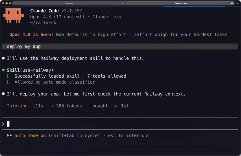The image size is (241, 156).
Task: Click 'Let me first check the current Railway context' message
Action: click(125, 94)
